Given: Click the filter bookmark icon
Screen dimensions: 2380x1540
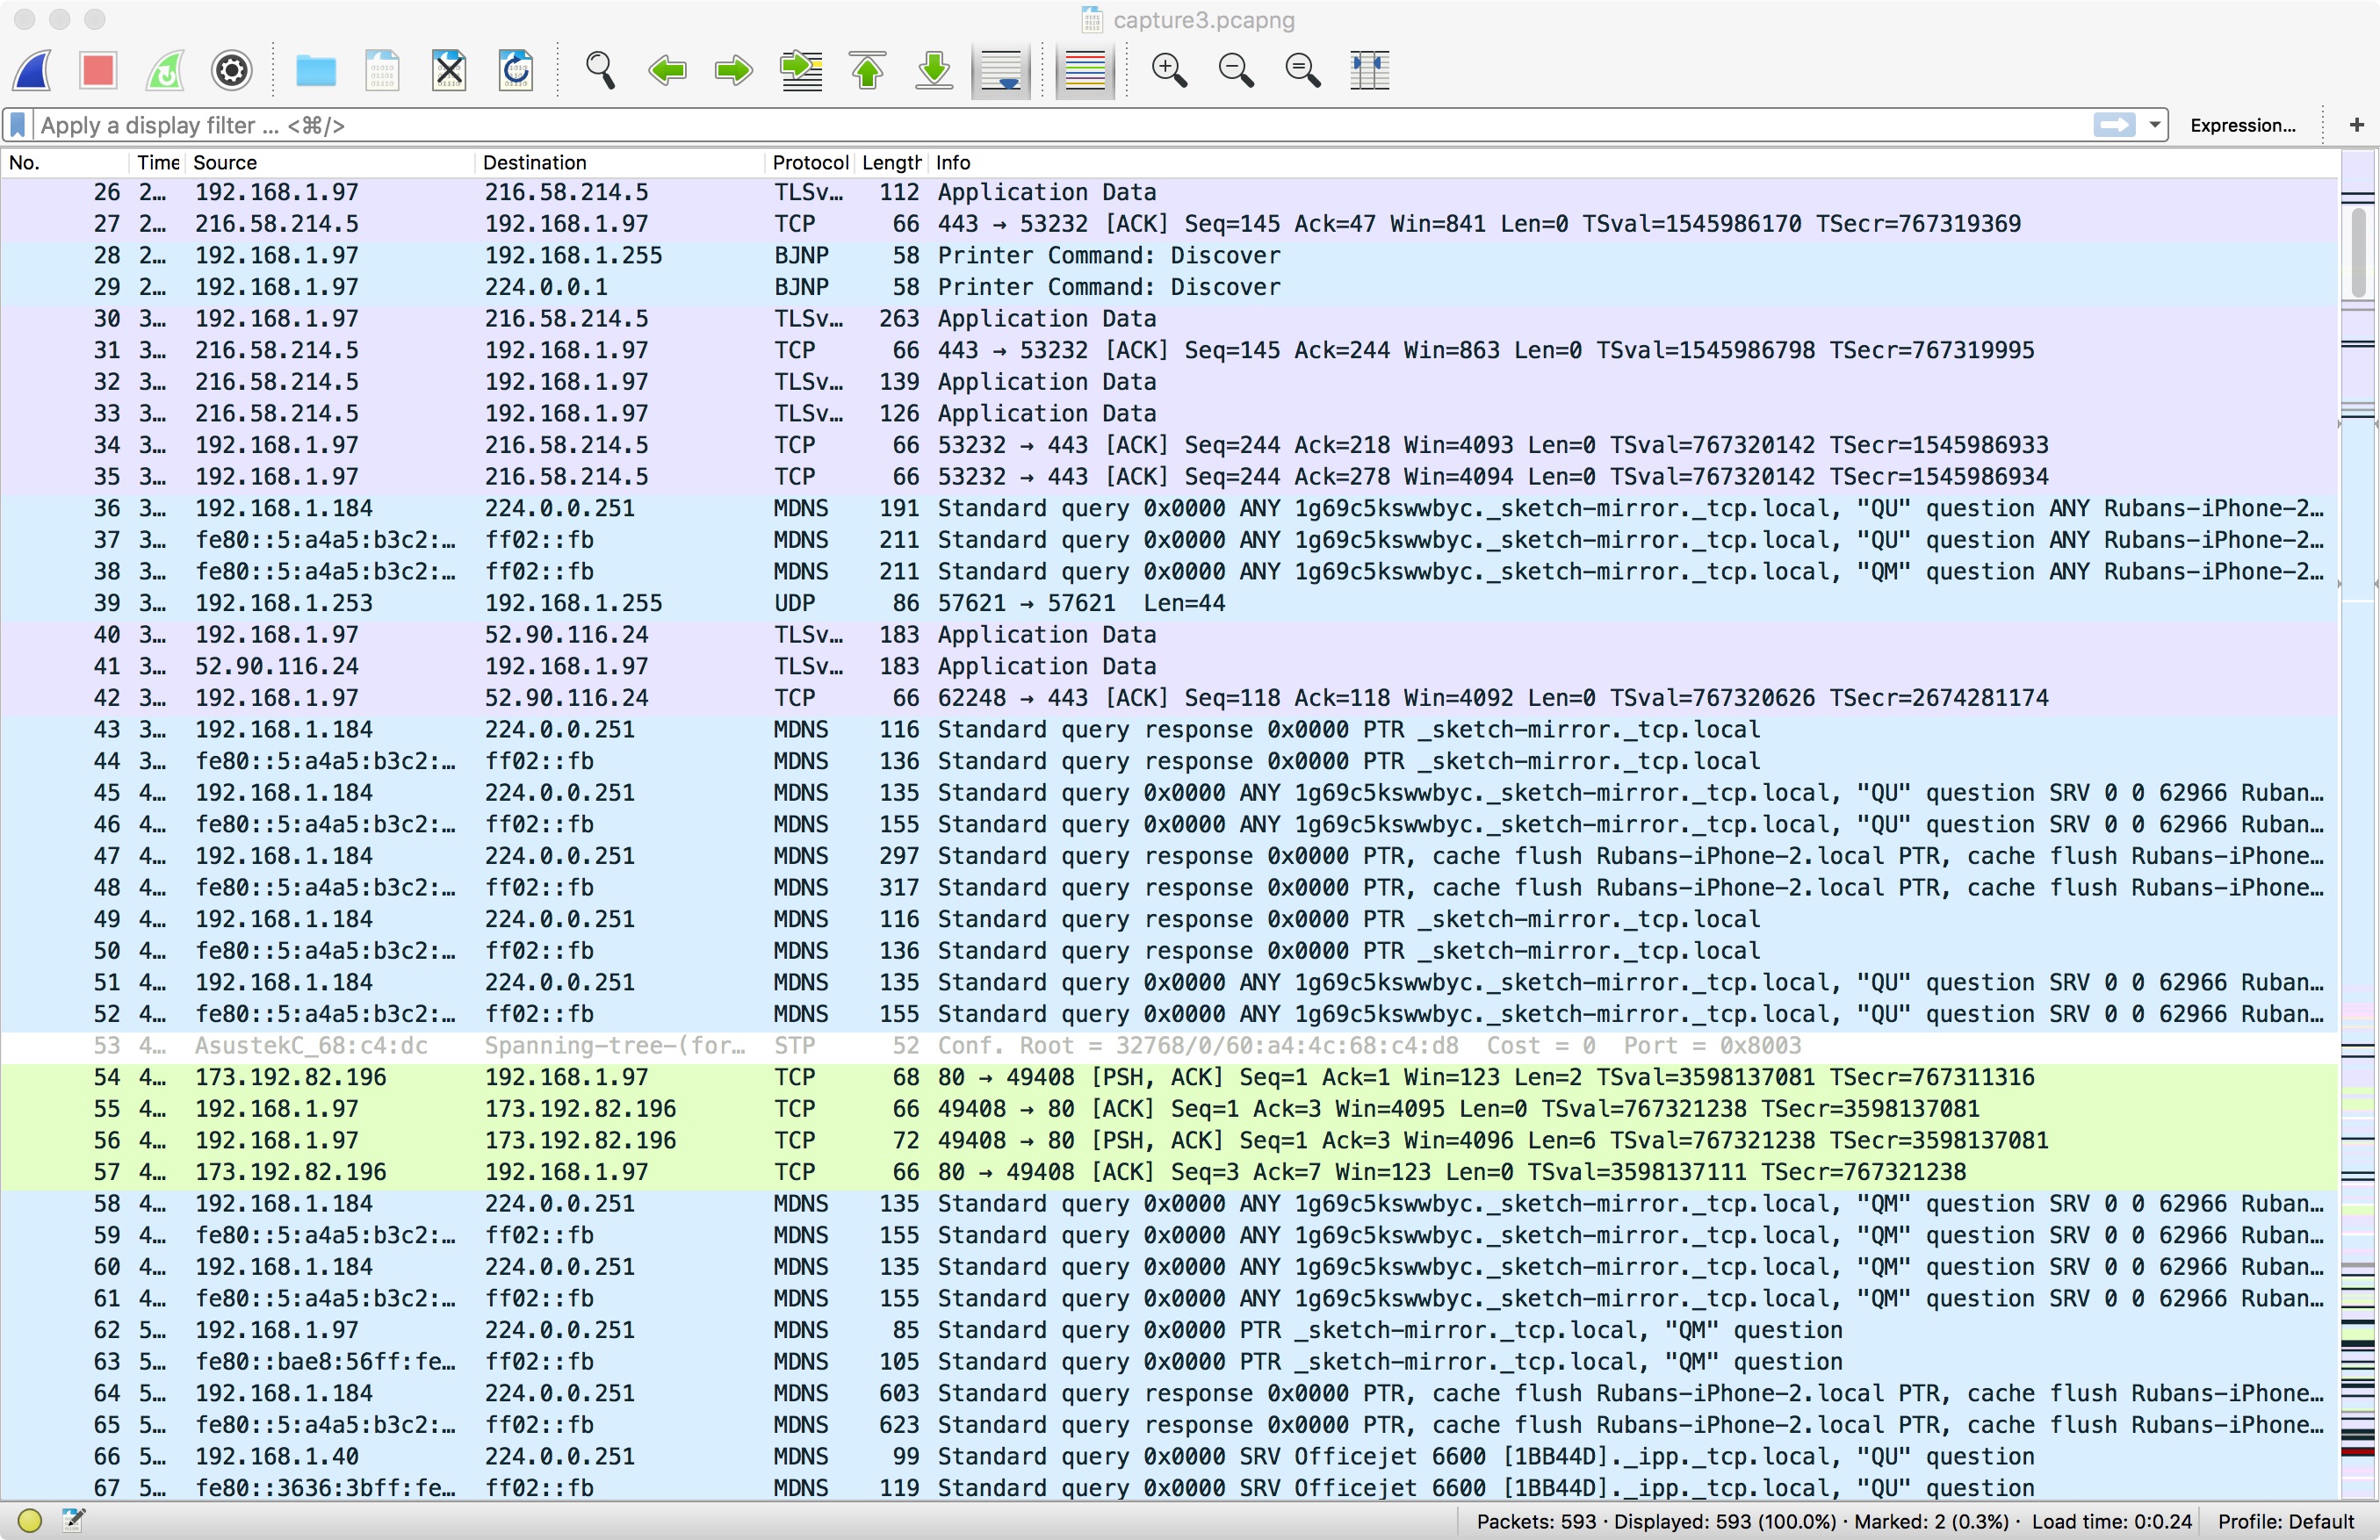Looking at the screenshot, I should 18,125.
